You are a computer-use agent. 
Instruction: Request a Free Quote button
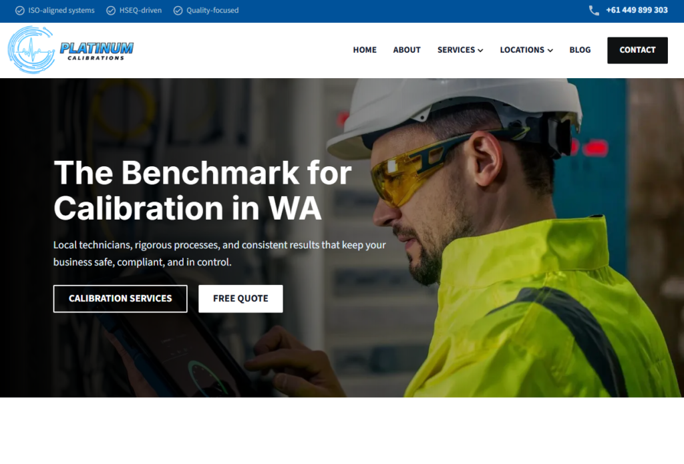pyautogui.click(x=240, y=298)
